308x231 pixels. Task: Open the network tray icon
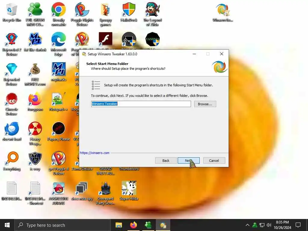click(262, 225)
